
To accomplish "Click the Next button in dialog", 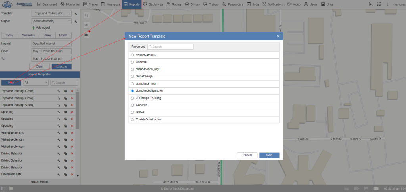I will pyautogui.click(x=269, y=155).
